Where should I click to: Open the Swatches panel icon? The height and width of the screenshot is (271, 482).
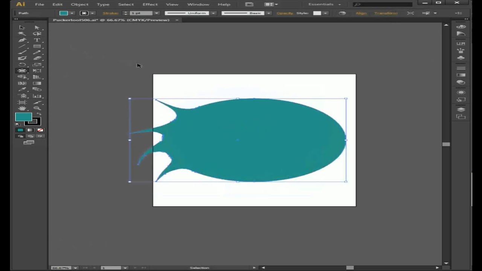pos(461,44)
